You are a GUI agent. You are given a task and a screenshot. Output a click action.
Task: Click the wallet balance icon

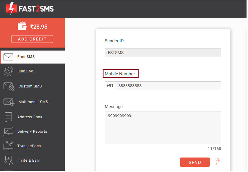[x=22, y=26]
